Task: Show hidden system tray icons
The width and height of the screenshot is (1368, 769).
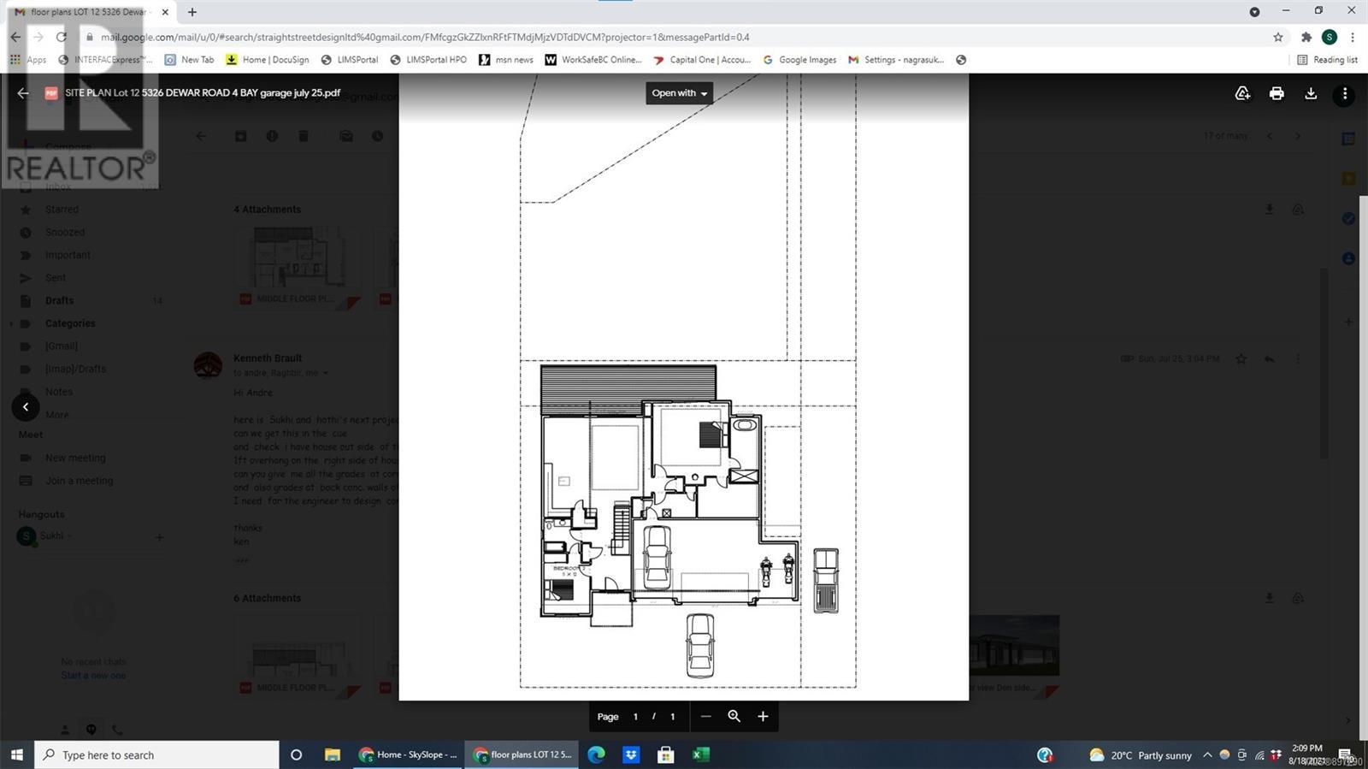Action: coord(1207,754)
